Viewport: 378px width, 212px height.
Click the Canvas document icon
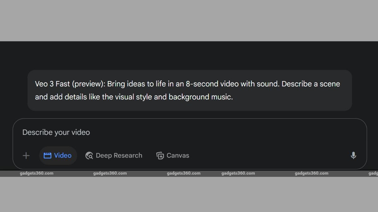click(x=160, y=155)
